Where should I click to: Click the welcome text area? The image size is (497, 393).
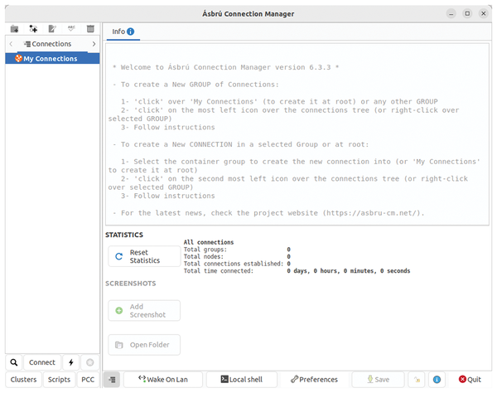point(297,134)
